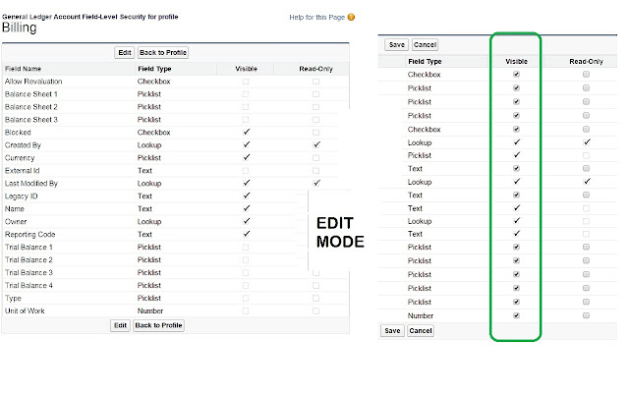
Task: Click Visible checkmark for Created By
Action: click(x=247, y=144)
